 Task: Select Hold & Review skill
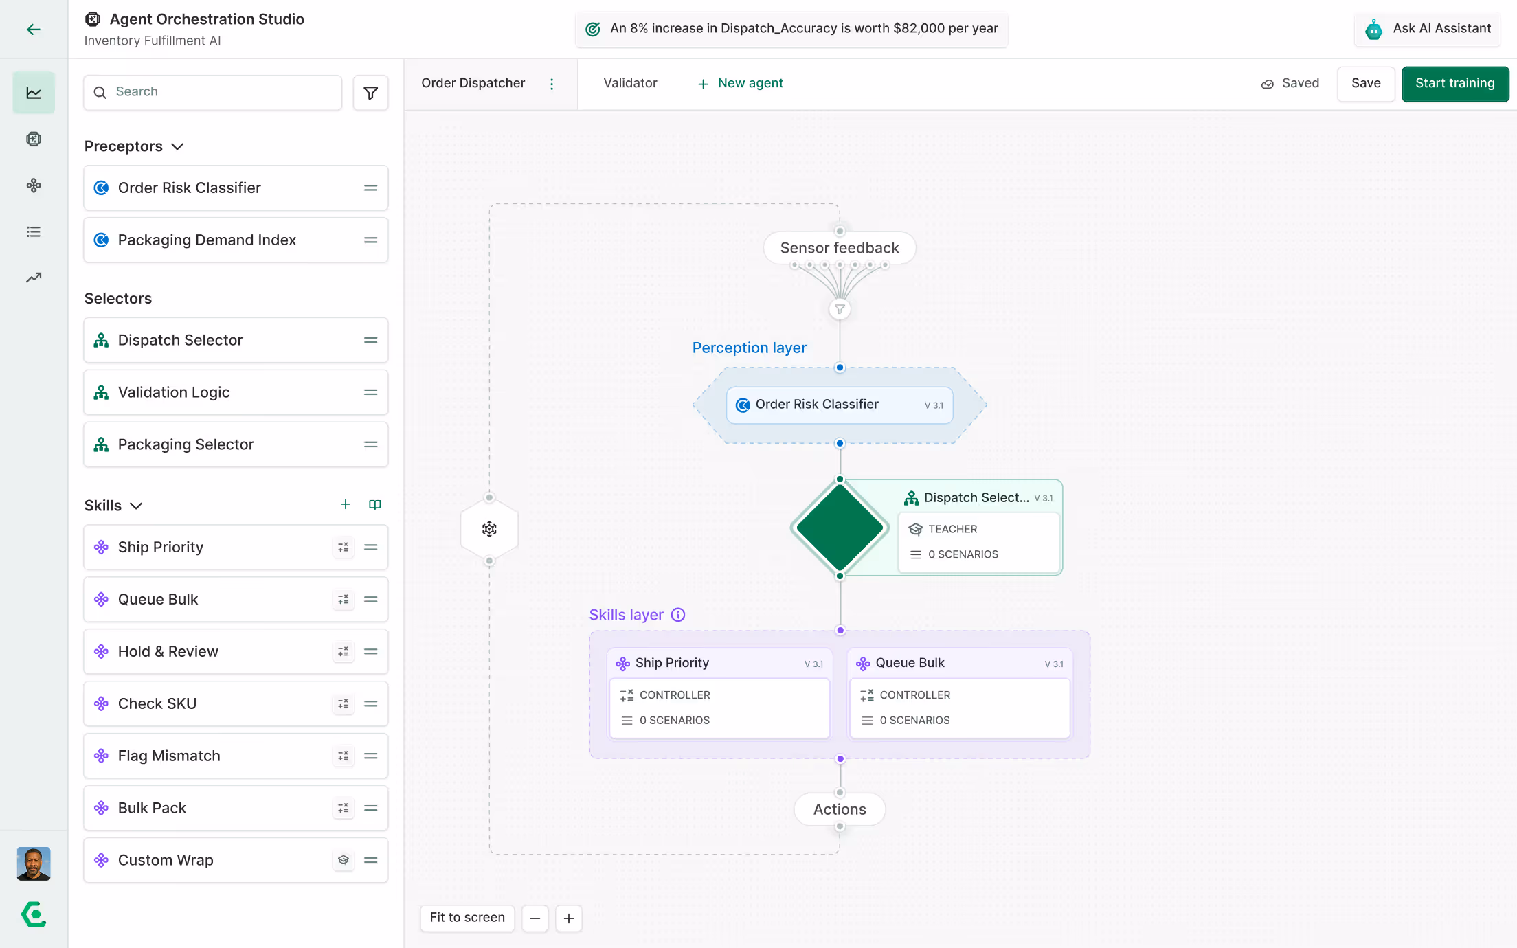coord(236,651)
